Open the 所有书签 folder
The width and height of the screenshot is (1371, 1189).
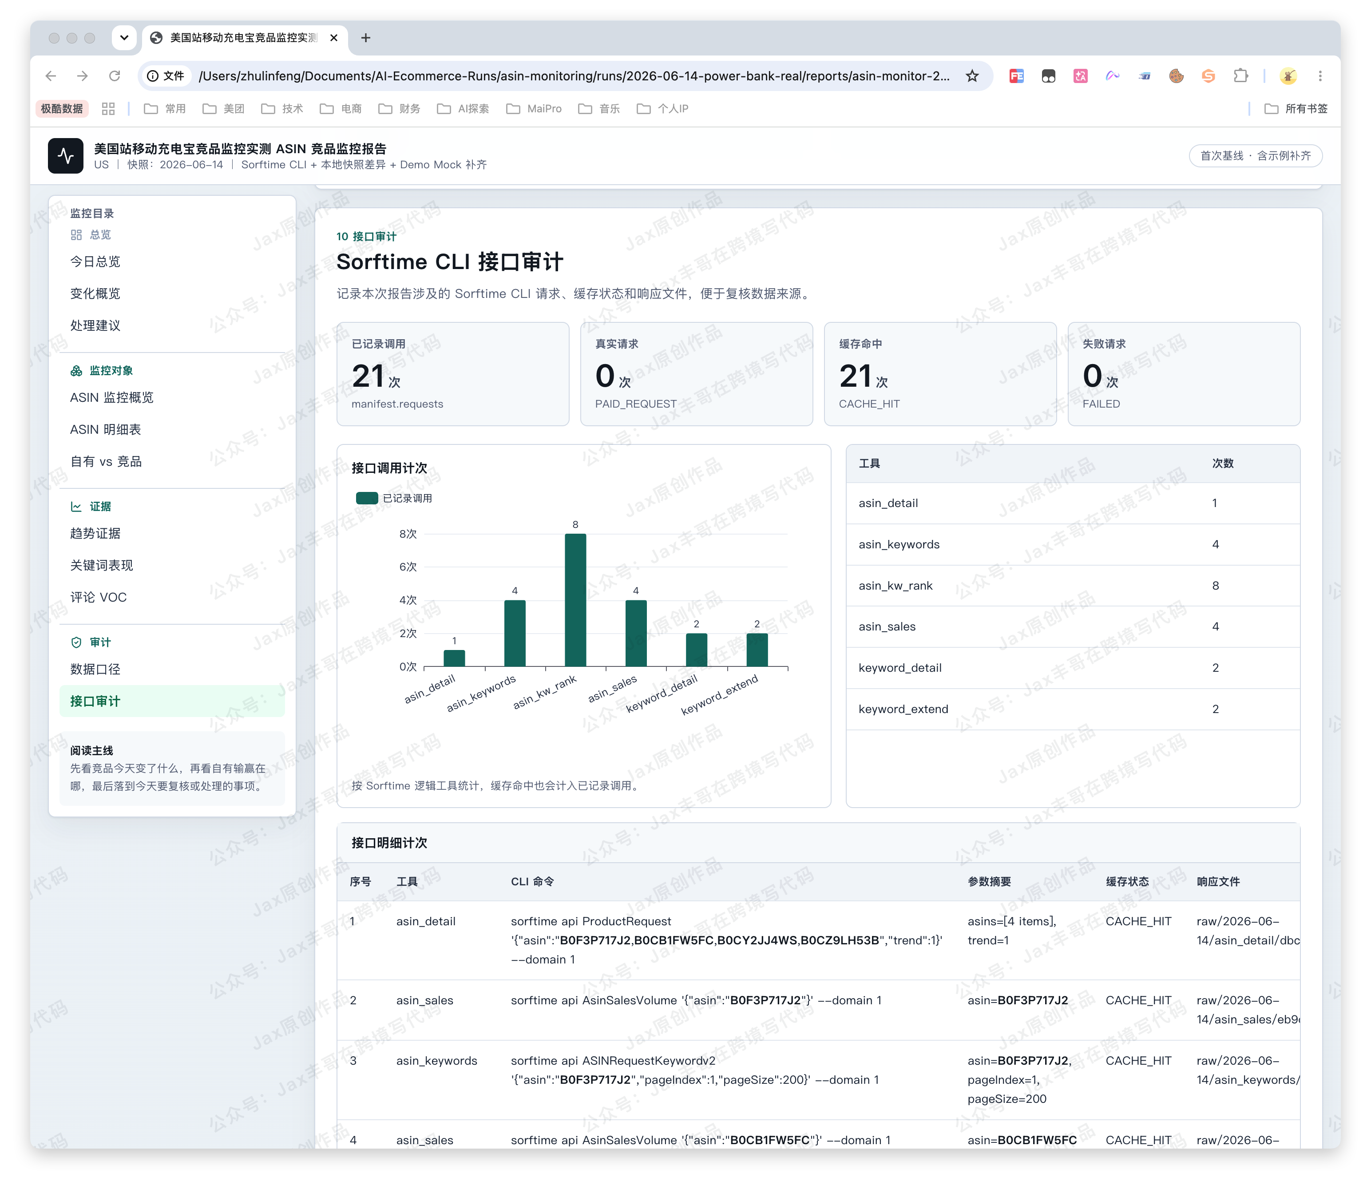coord(1296,109)
